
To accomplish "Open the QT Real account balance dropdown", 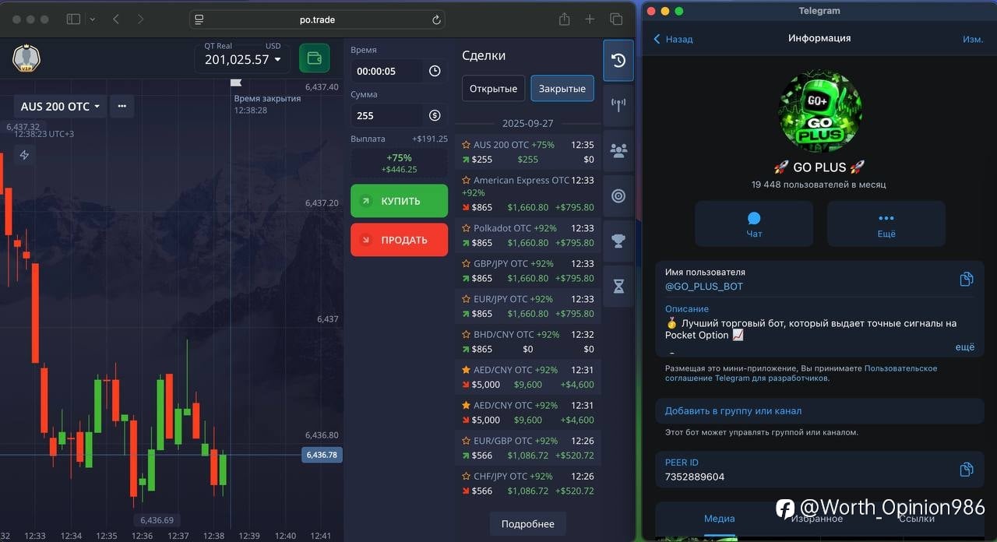I will click(x=242, y=58).
